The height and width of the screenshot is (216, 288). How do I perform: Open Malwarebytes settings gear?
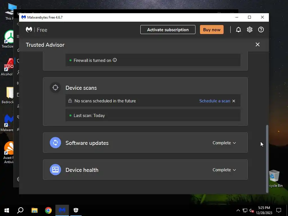pyautogui.click(x=250, y=30)
